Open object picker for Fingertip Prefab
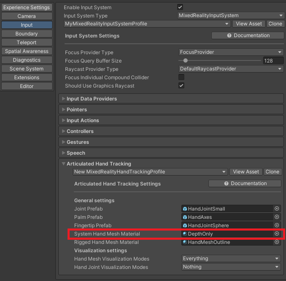 tap(277, 225)
